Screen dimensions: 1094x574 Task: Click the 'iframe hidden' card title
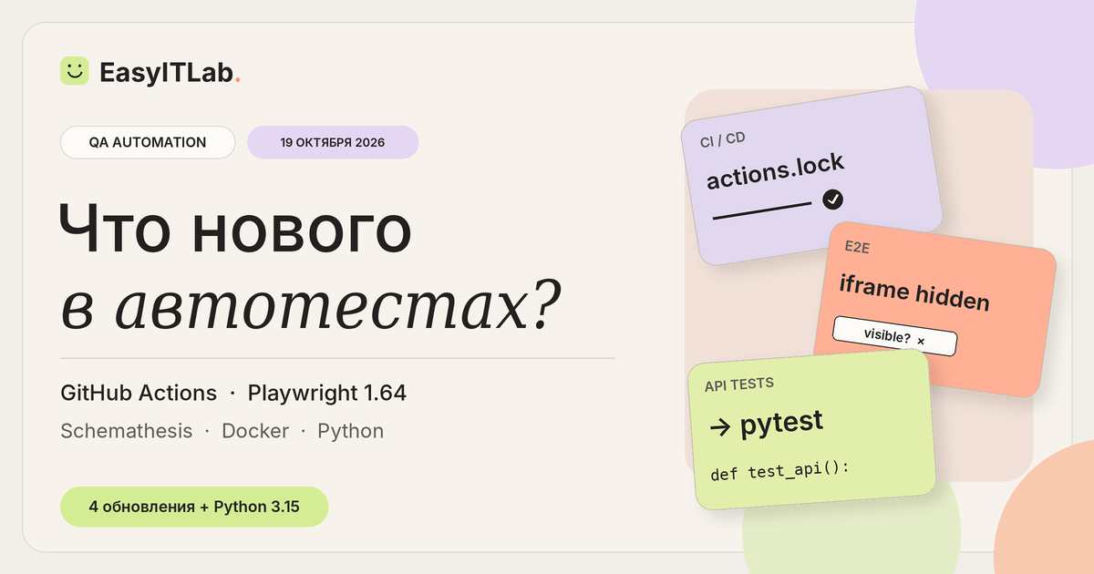click(914, 293)
